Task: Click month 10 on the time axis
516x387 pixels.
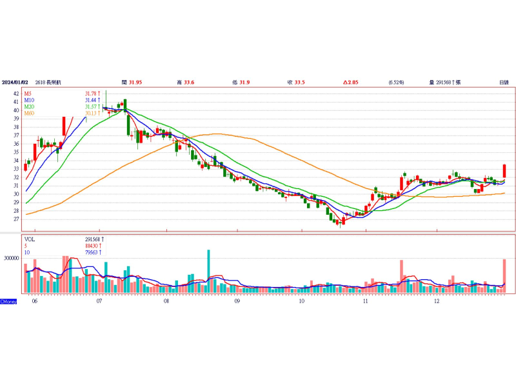Action: point(301,301)
